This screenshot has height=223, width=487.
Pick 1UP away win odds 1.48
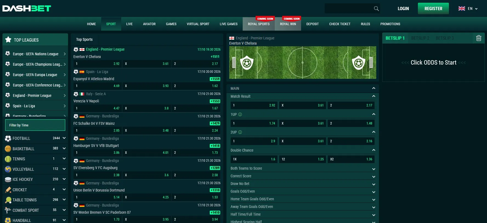pos(351,123)
